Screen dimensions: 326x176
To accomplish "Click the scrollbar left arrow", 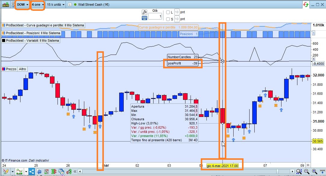I will click(x=80, y=172).
